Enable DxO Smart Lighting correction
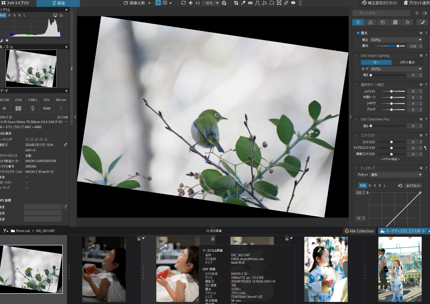Viewport: 430px width, 304px height. coord(357,55)
